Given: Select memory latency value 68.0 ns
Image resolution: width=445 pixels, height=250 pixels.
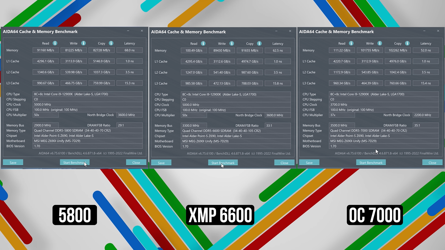Looking at the screenshot, I should (x=130, y=50).
